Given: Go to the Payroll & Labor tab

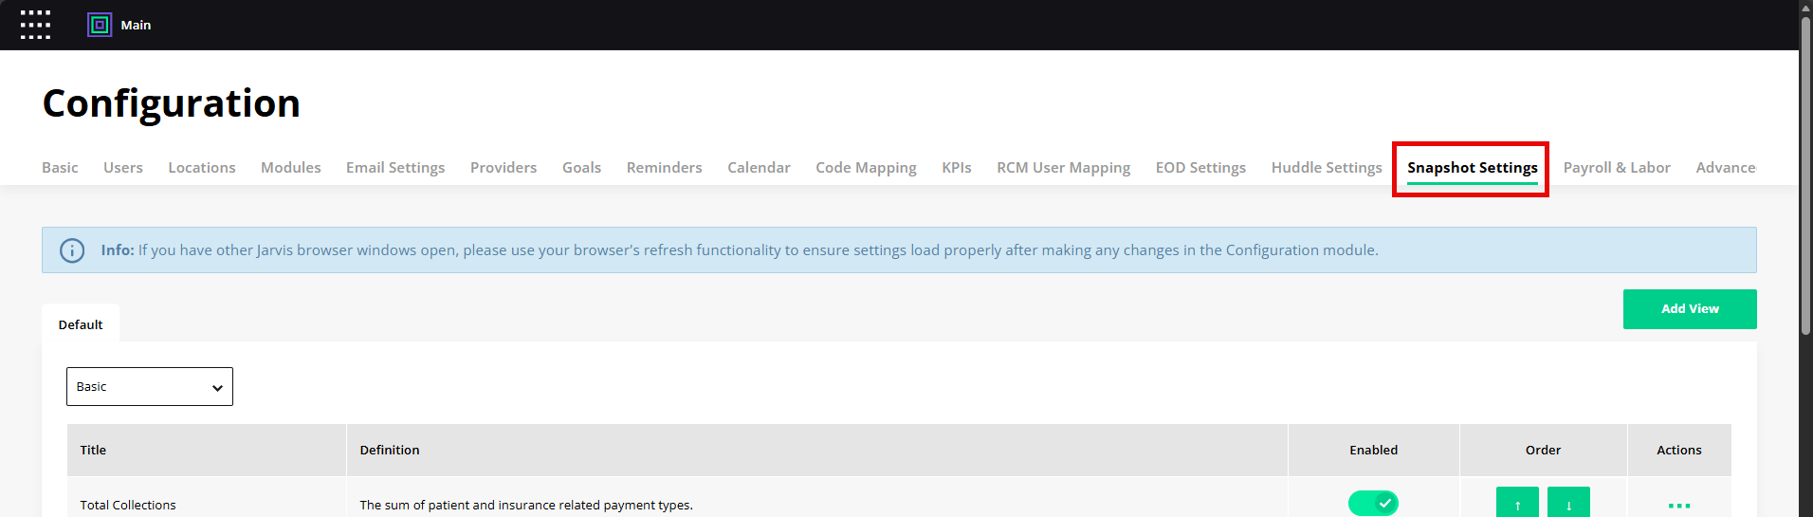Looking at the screenshot, I should point(1617,168).
